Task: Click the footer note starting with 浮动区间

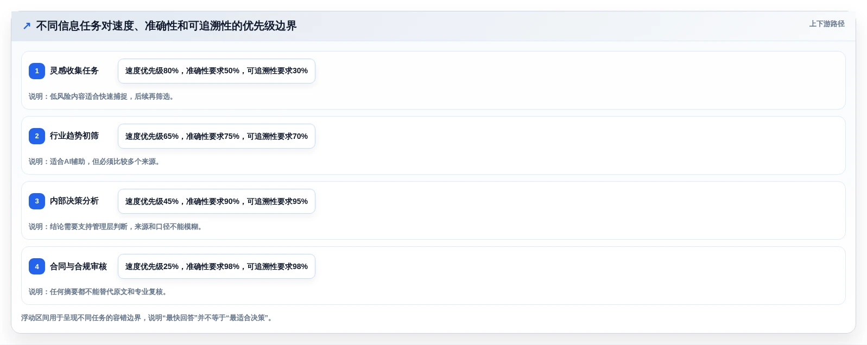Action: [148, 318]
